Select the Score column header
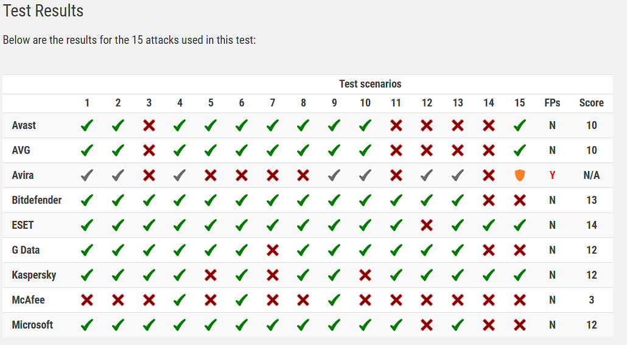Screen dimensions: 627x345 (591, 103)
